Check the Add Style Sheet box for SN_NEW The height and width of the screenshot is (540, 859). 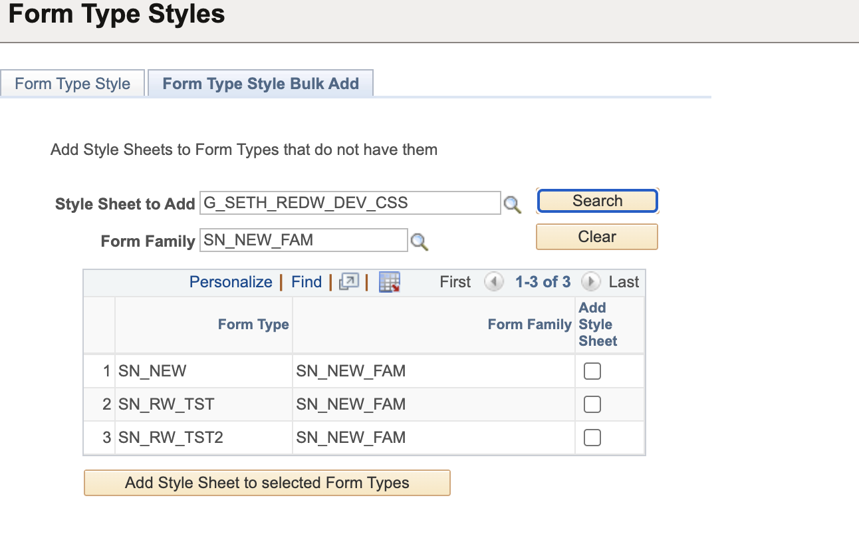coord(592,370)
